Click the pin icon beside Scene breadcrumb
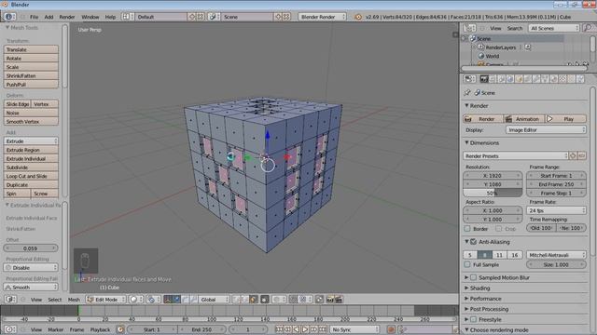Screen dimensions: 597x335 (x=467, y=93)
